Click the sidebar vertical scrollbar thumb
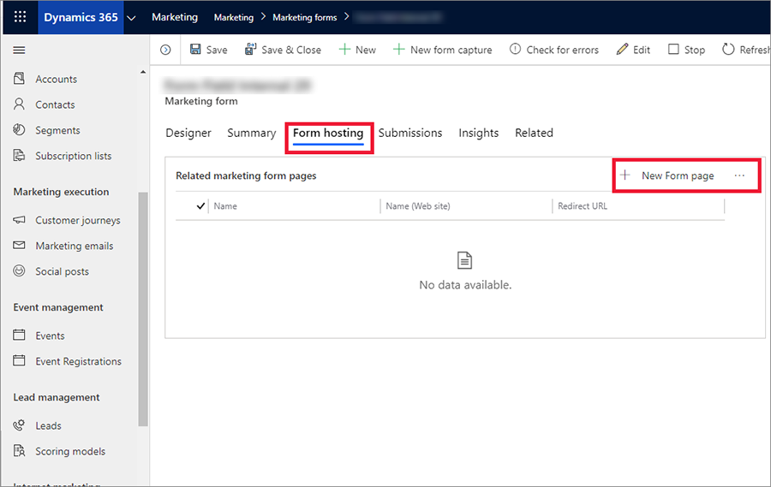Image resolution: width=771 pixels, height=487 pixels. (x=143, y=309)
